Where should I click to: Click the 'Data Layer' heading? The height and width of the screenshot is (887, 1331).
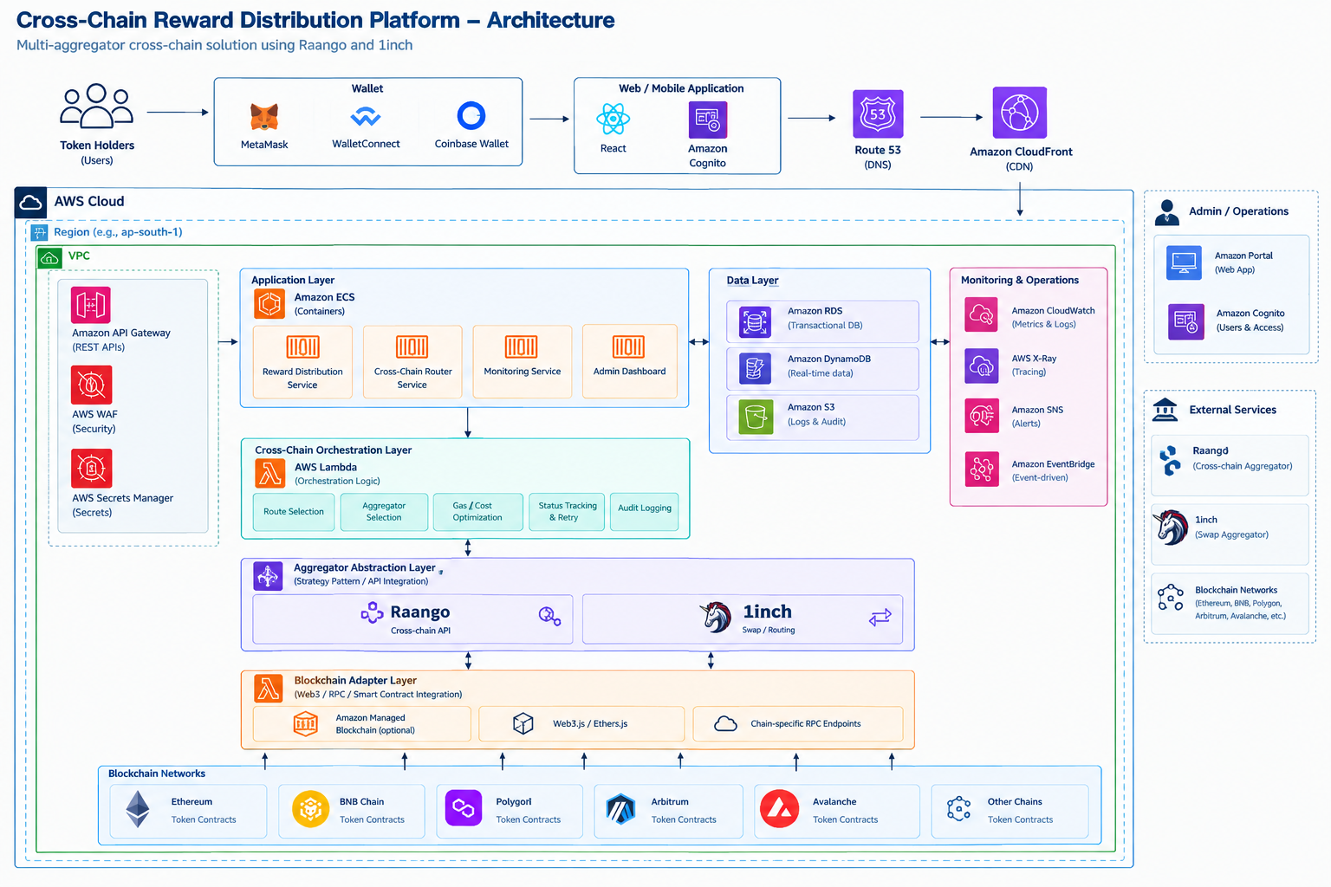point(752,281)
